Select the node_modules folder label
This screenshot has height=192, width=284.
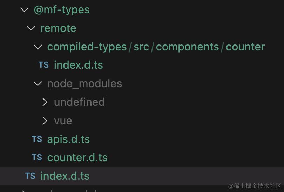[x=84, y=83]
